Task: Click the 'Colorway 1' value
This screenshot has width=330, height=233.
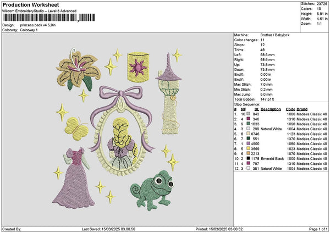Action: 29,30
